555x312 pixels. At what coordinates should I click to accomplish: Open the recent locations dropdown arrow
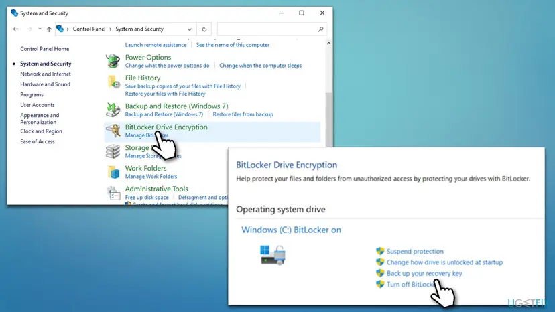click(40, 29)
